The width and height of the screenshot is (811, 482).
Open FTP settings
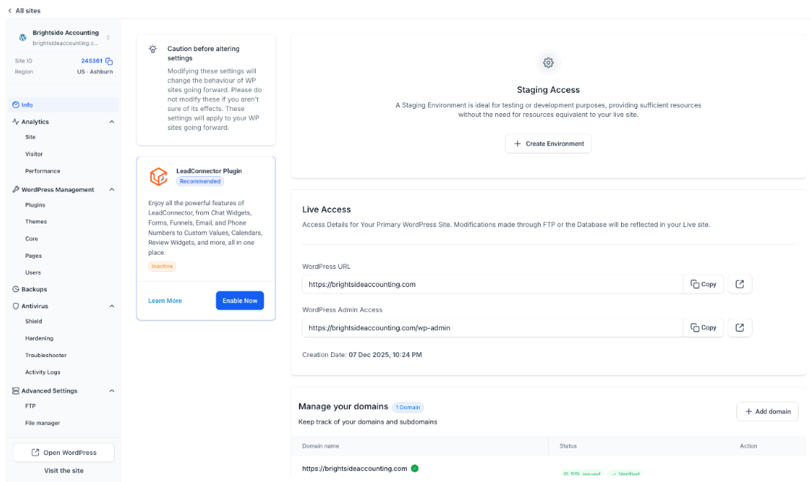click(x=31, y=406)
